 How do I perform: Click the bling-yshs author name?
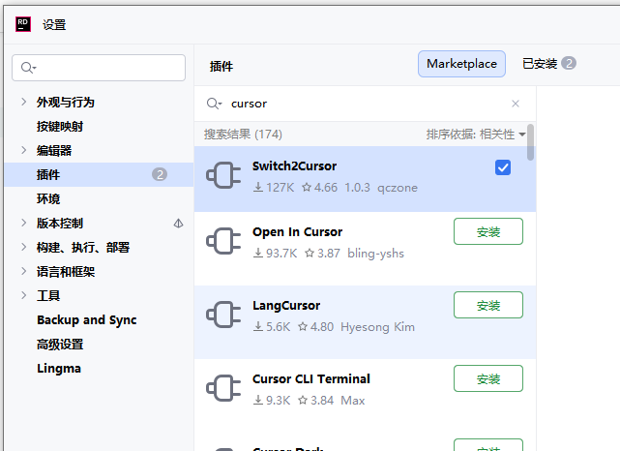coord(375,254)
